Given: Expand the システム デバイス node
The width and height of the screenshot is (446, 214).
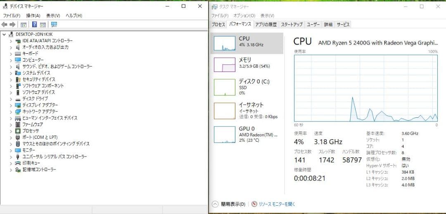Looking at the screenshot, I should (11, 73).
